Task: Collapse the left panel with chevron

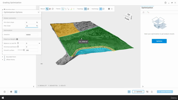Action: (34, 86)
